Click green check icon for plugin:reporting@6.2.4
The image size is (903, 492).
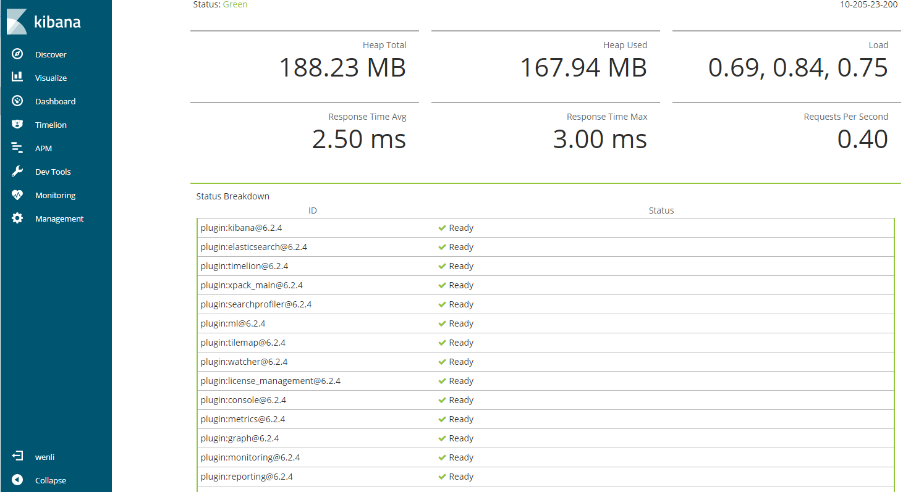442,477
